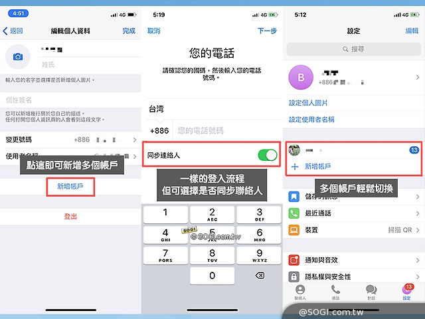Click the +886 country code field
The image size is (425, 319).
(159, 131)
